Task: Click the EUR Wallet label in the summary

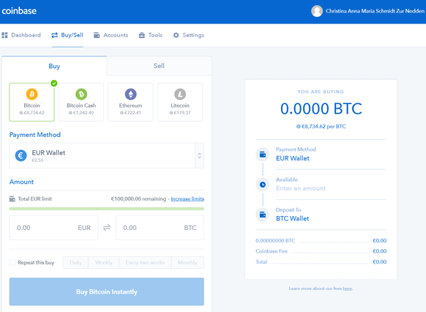Action: pos(293,158)
